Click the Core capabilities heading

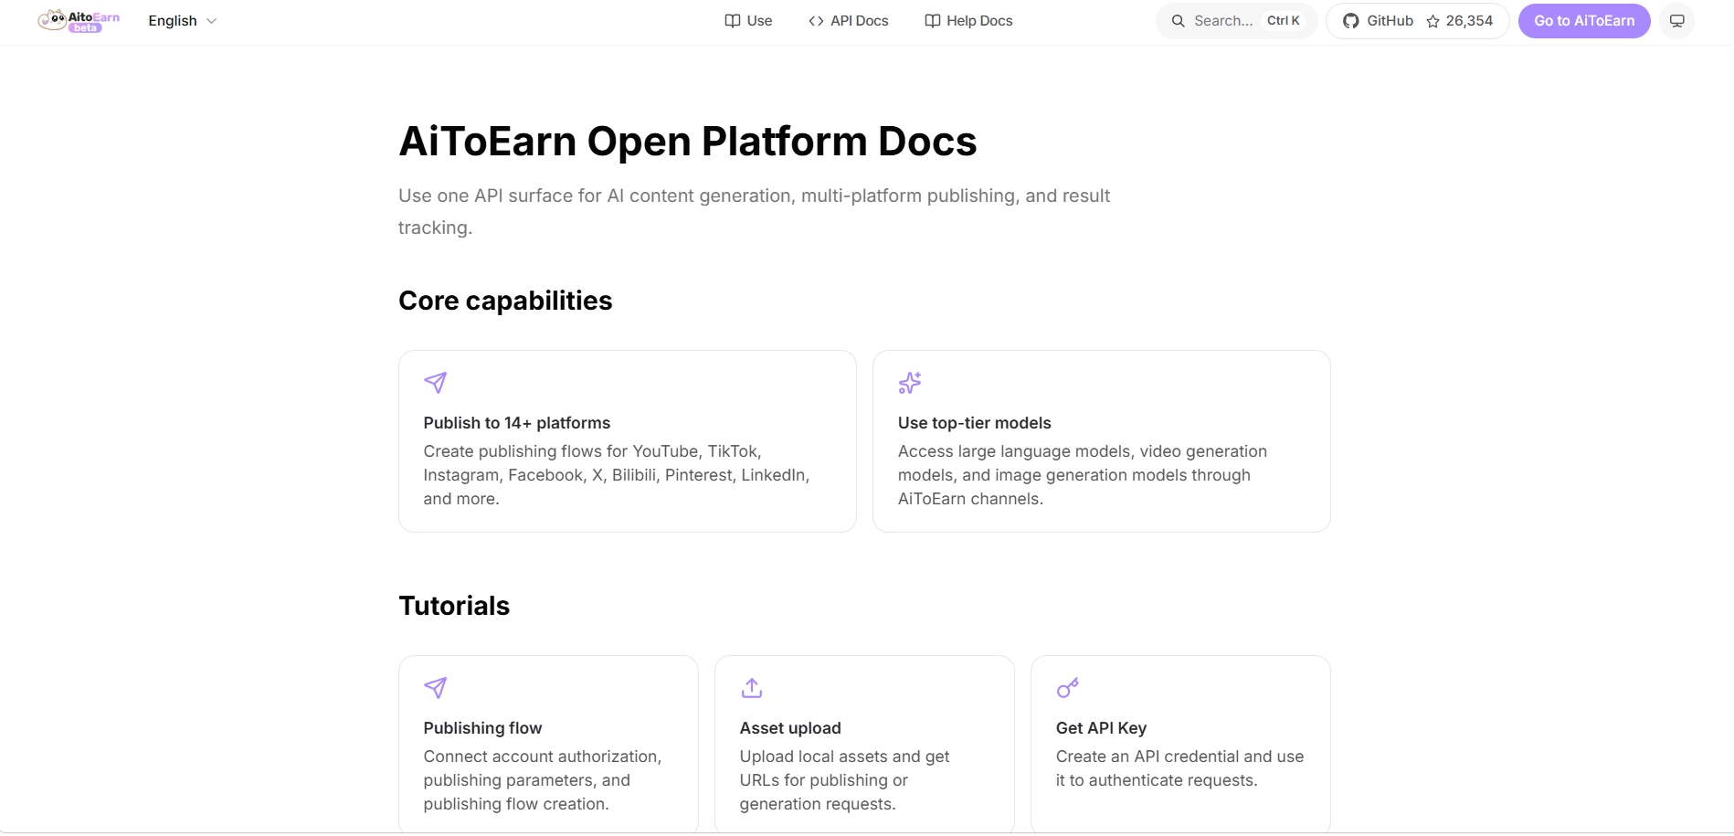505,301
